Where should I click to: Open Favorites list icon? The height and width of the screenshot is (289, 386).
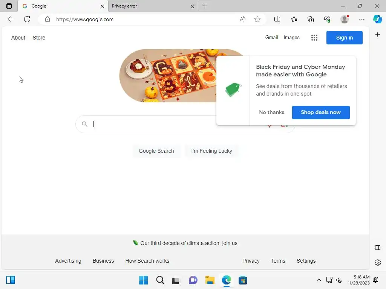click(294, 19)
